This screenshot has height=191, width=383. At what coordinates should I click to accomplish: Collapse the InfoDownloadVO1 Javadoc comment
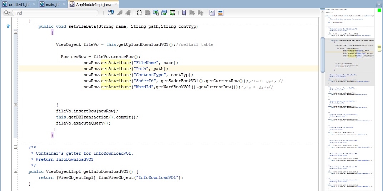tap(15, 147)
